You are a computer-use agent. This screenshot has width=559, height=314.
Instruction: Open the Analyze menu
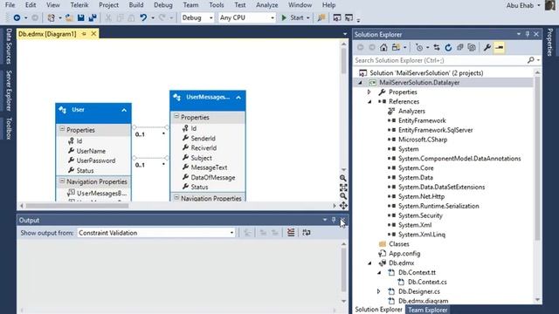click(x=266, y=5)
